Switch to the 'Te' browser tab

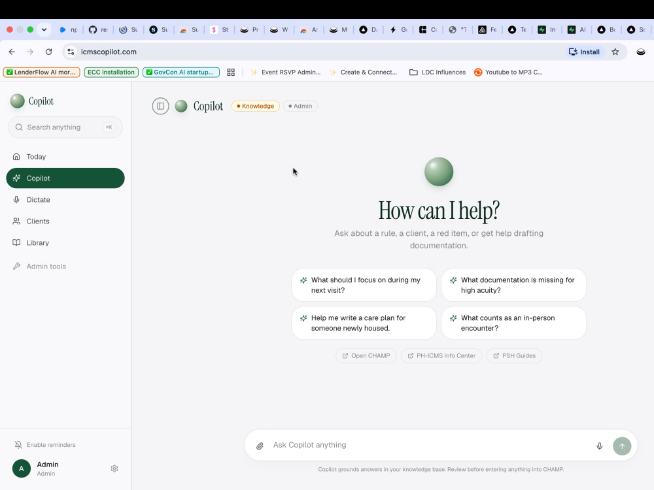(x=517, y=29)
